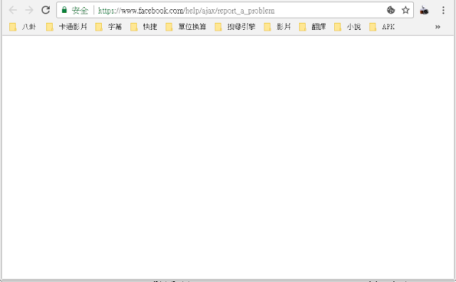Image resolution: width=456 pixels, height=282 pixels.
Task: Bookmark this page with the star icon
Action: click(x=405, y=10)
